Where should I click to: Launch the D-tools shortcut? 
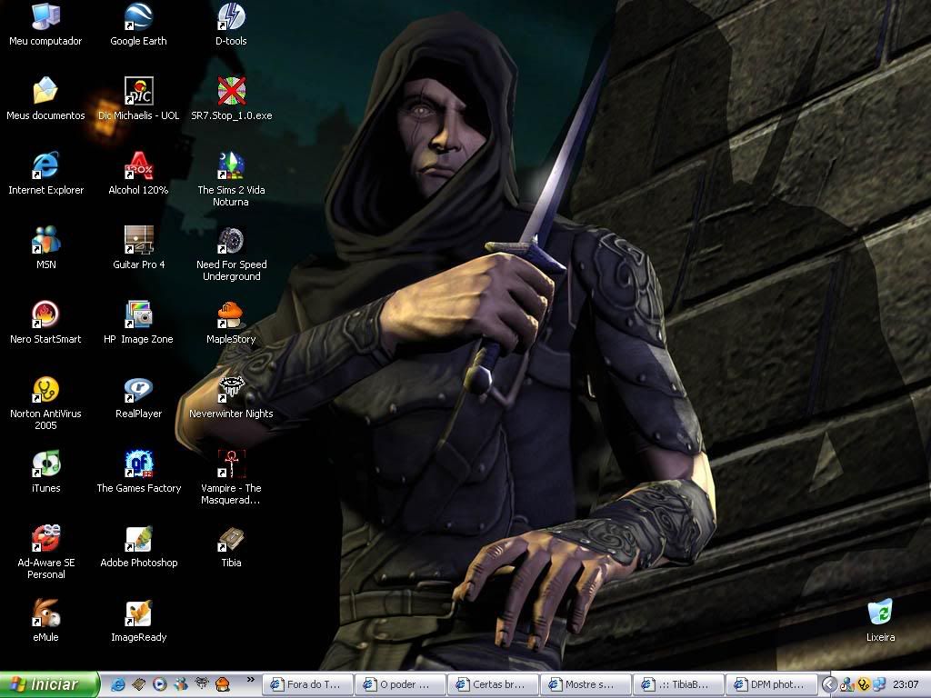tap(231, 25)
